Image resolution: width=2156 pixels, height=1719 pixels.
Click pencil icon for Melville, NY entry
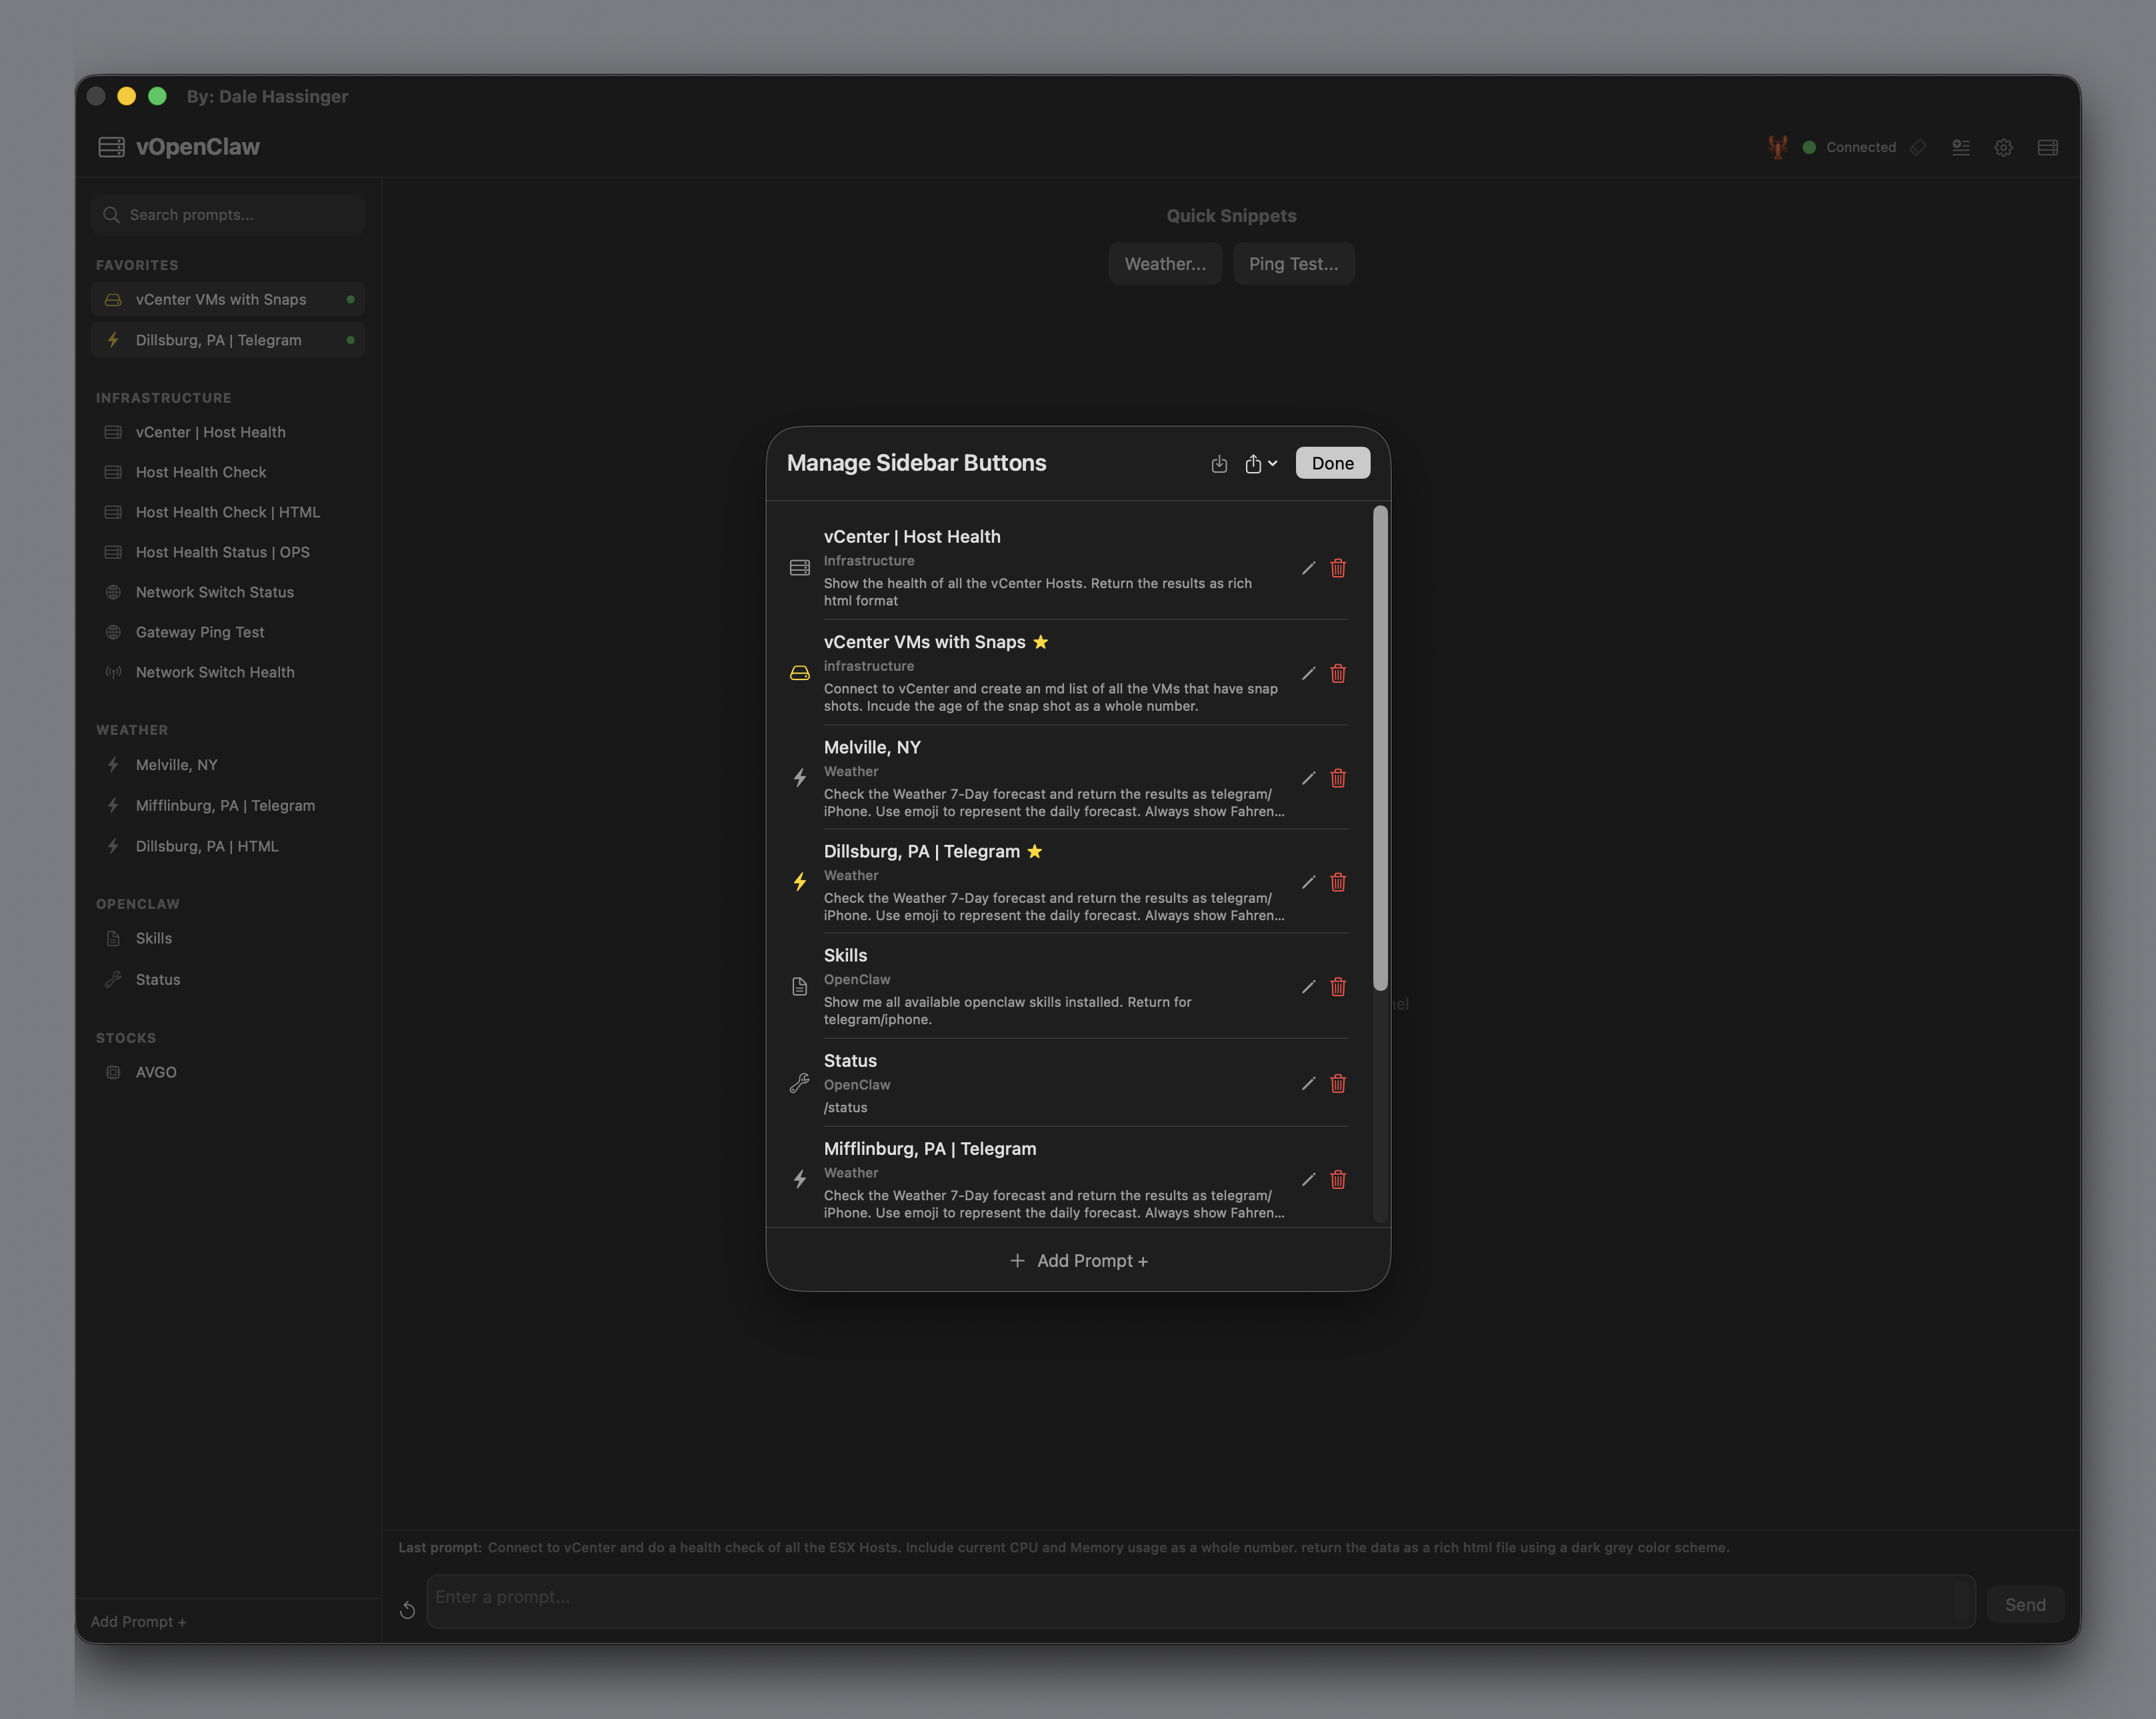pyautogui.click(x=1307, y=778)
